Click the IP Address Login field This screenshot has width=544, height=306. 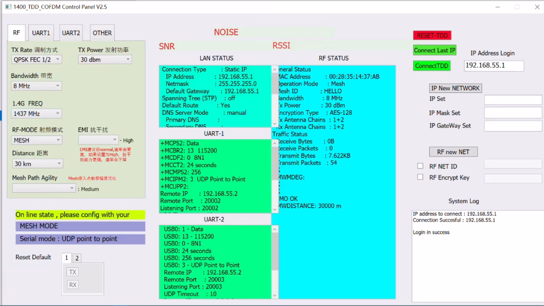tap(494, 65)
